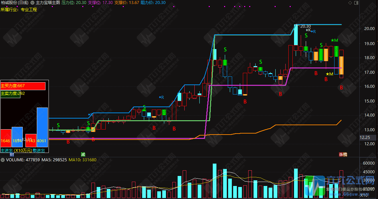378x199 pixels.
Task: Click the tall blue 4061 bar
Action: pos(42,127)
